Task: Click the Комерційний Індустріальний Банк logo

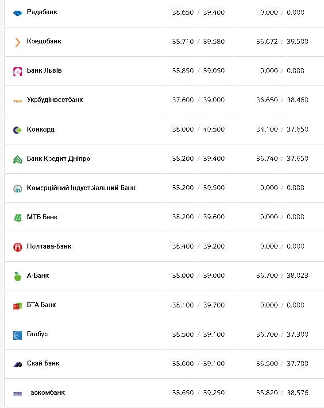Action: tap(18, 188)
